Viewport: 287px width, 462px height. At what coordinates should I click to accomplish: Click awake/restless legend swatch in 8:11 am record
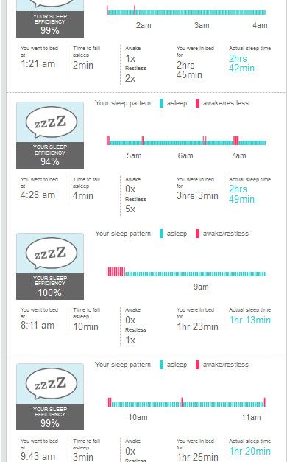coord(197,234)
